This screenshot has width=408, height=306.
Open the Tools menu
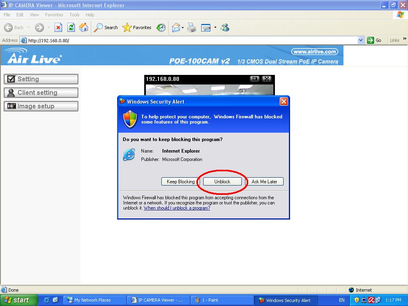[x=74, y=15]
